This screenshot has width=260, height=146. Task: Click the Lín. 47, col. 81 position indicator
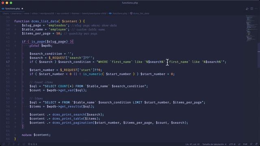[x=193, y=144]
